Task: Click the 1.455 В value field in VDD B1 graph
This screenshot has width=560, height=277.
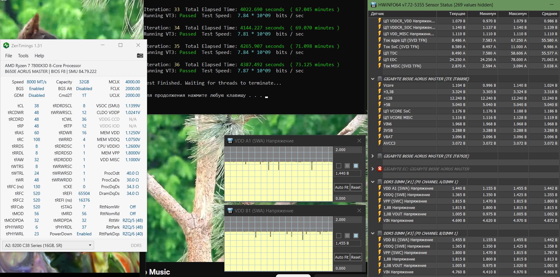Action: 348,243
